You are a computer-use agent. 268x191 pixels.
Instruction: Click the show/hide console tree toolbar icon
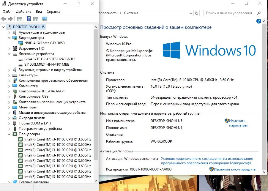click(20, 19)
